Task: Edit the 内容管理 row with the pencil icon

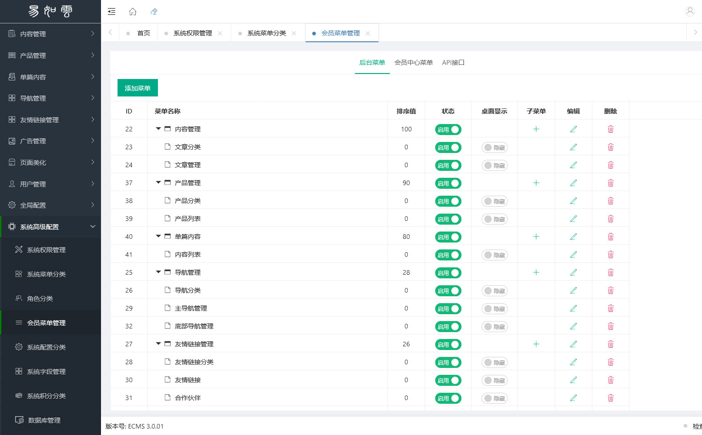Action: (x=573, y=129)
